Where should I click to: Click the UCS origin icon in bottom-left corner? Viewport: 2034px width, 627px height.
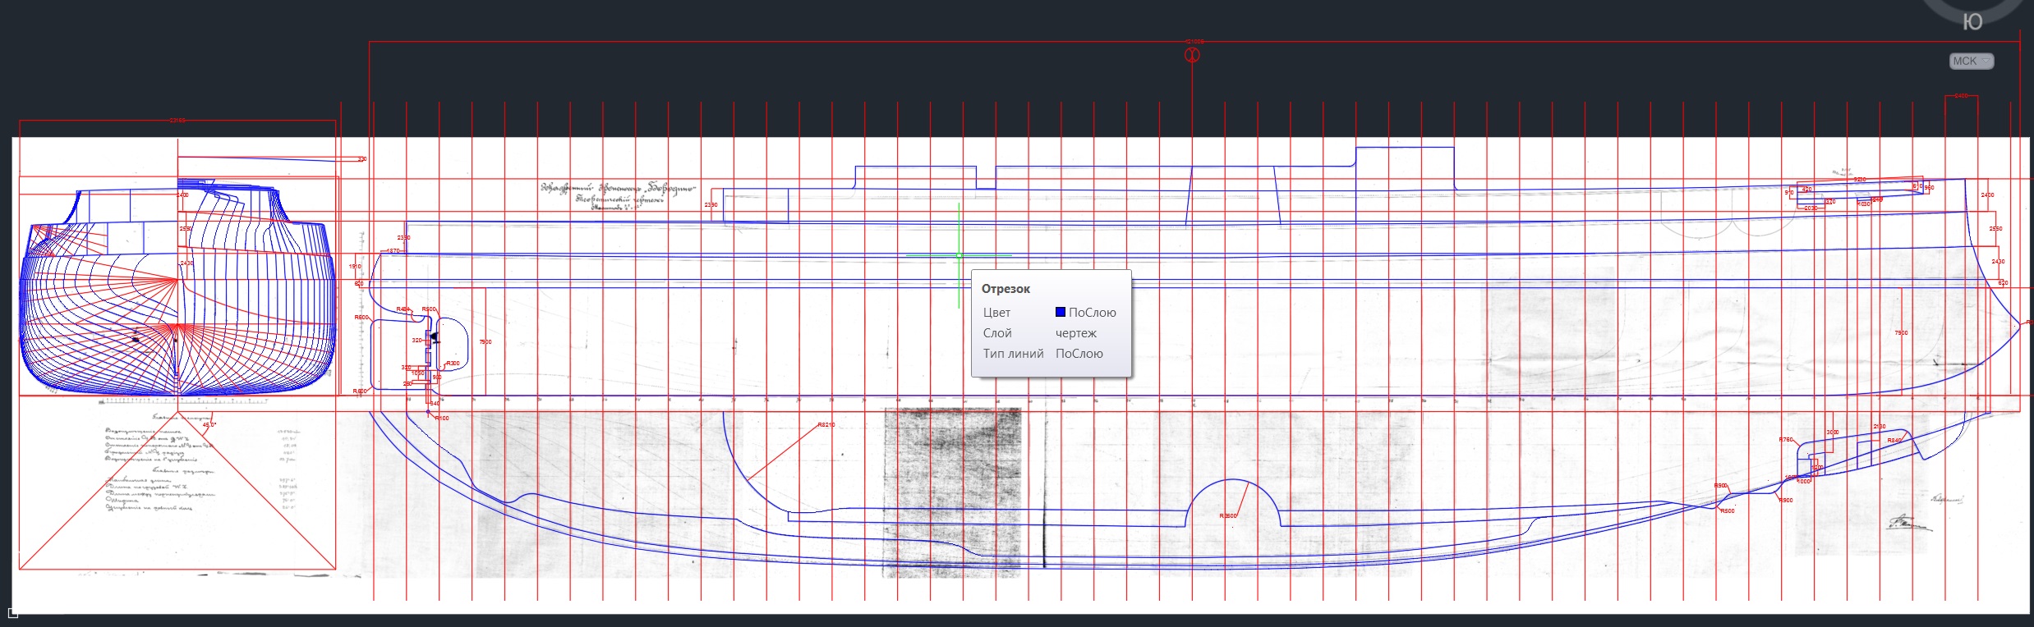pos(12,613)
